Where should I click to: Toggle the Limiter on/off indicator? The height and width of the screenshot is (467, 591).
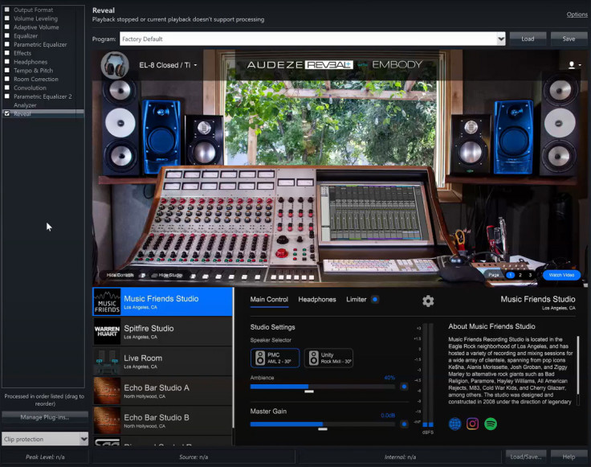[375, 299]
